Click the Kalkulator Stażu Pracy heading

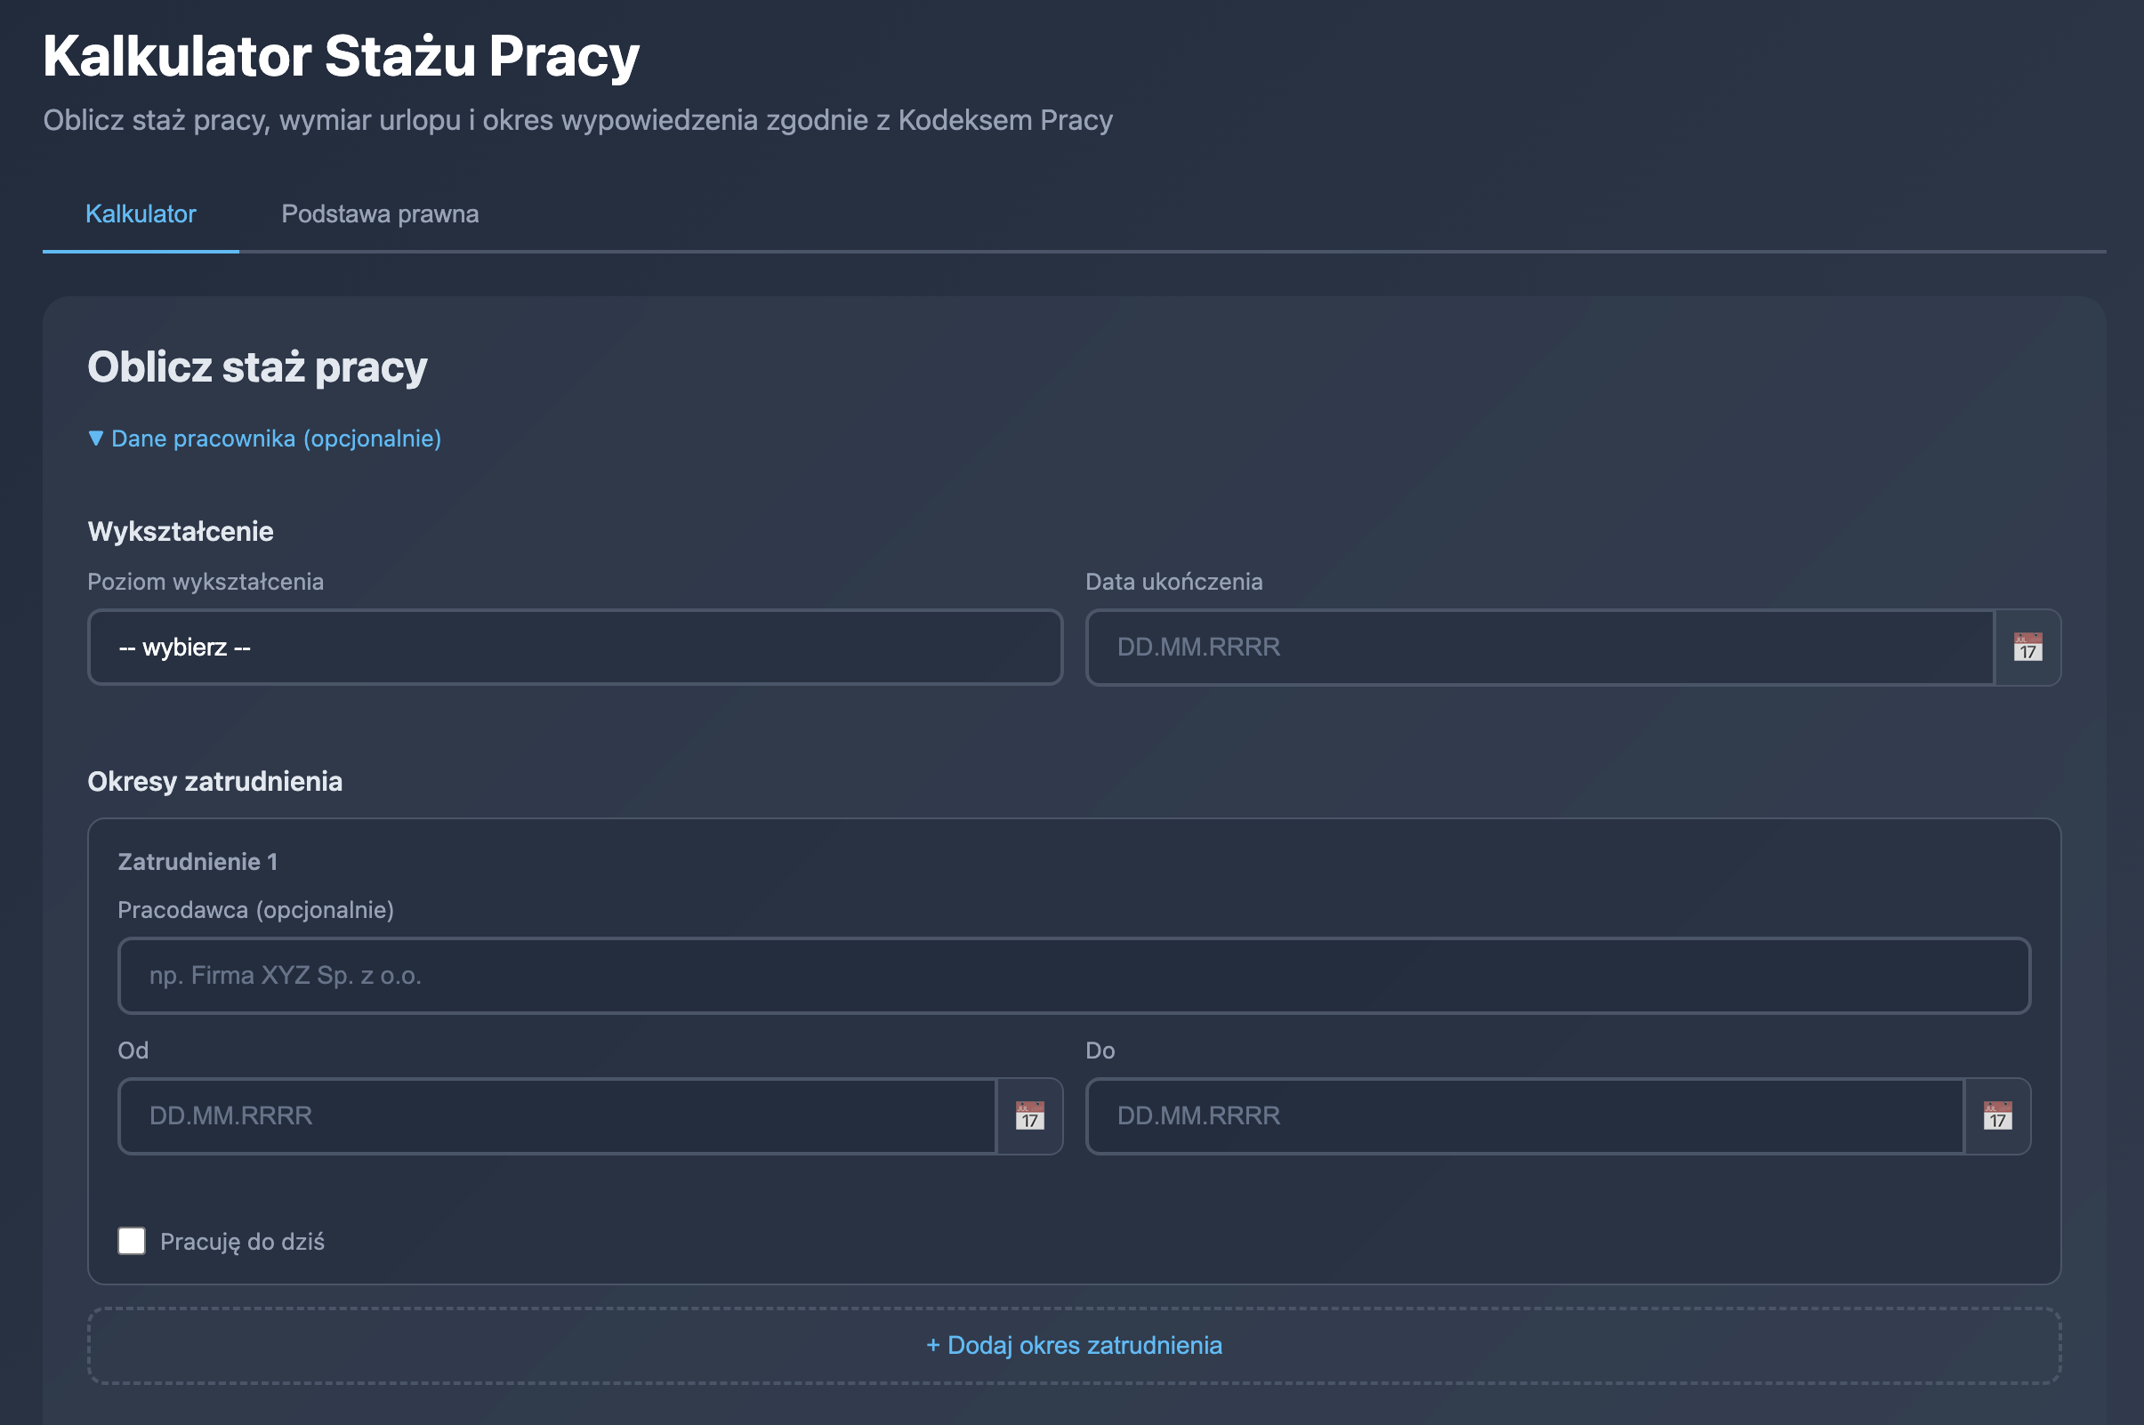[x=341, y=56]
